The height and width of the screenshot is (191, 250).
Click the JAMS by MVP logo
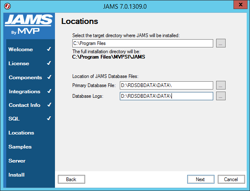point(29,24)
